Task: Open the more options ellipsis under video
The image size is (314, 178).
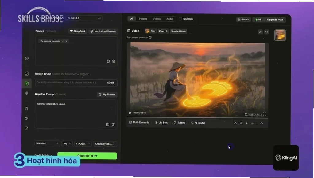Action: 252,123
